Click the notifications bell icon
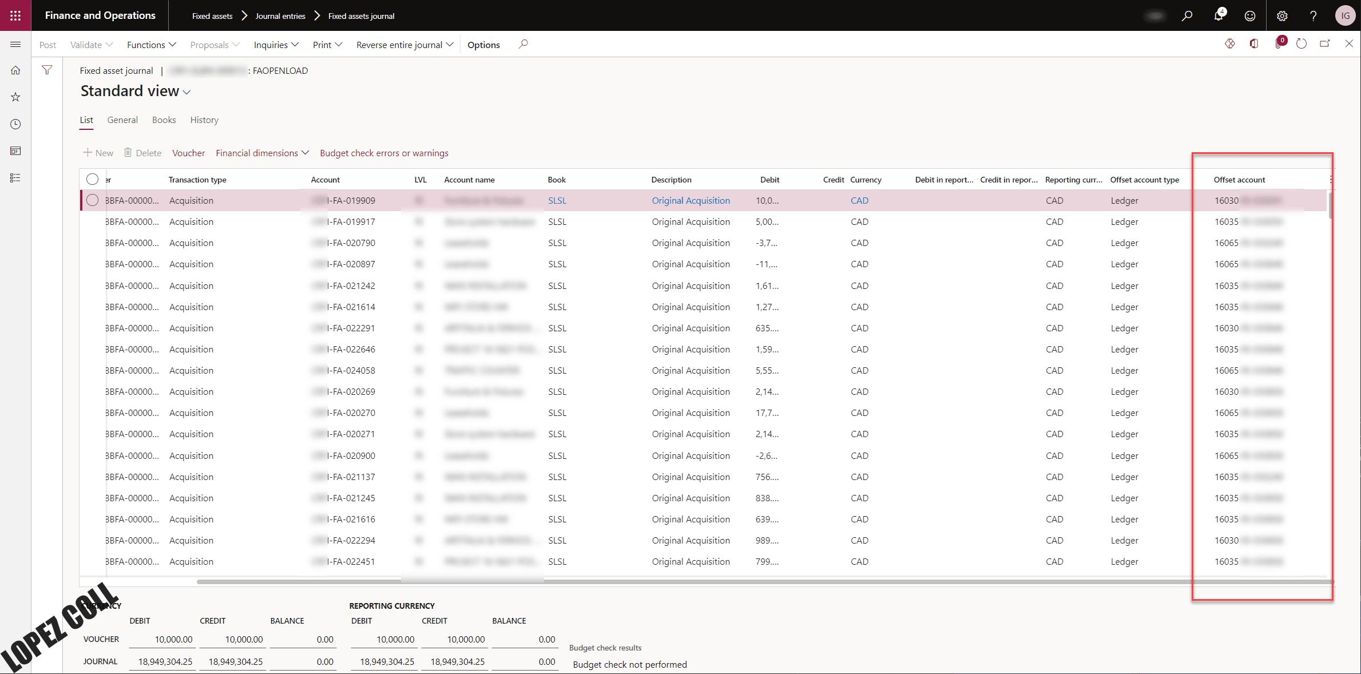1361x674 pixels. point(1218,15)
